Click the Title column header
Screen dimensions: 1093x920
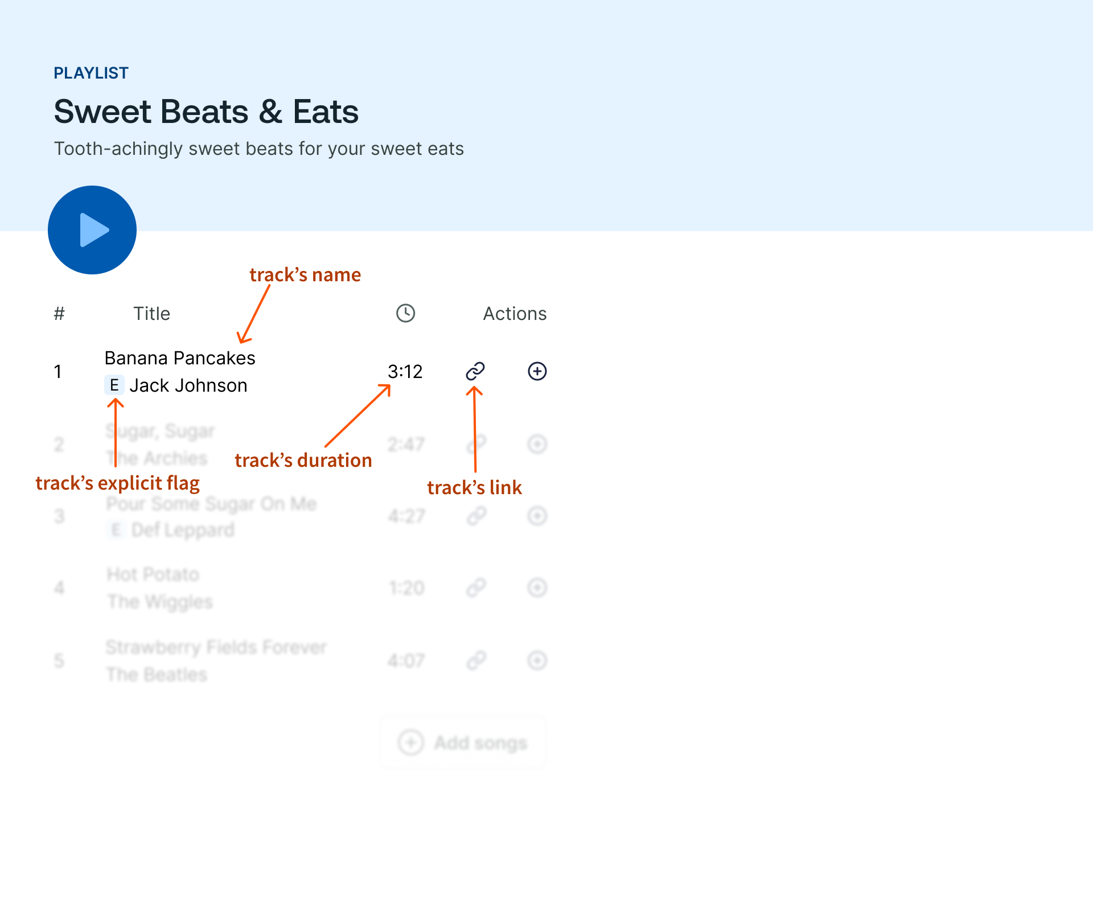pos(151,314)
